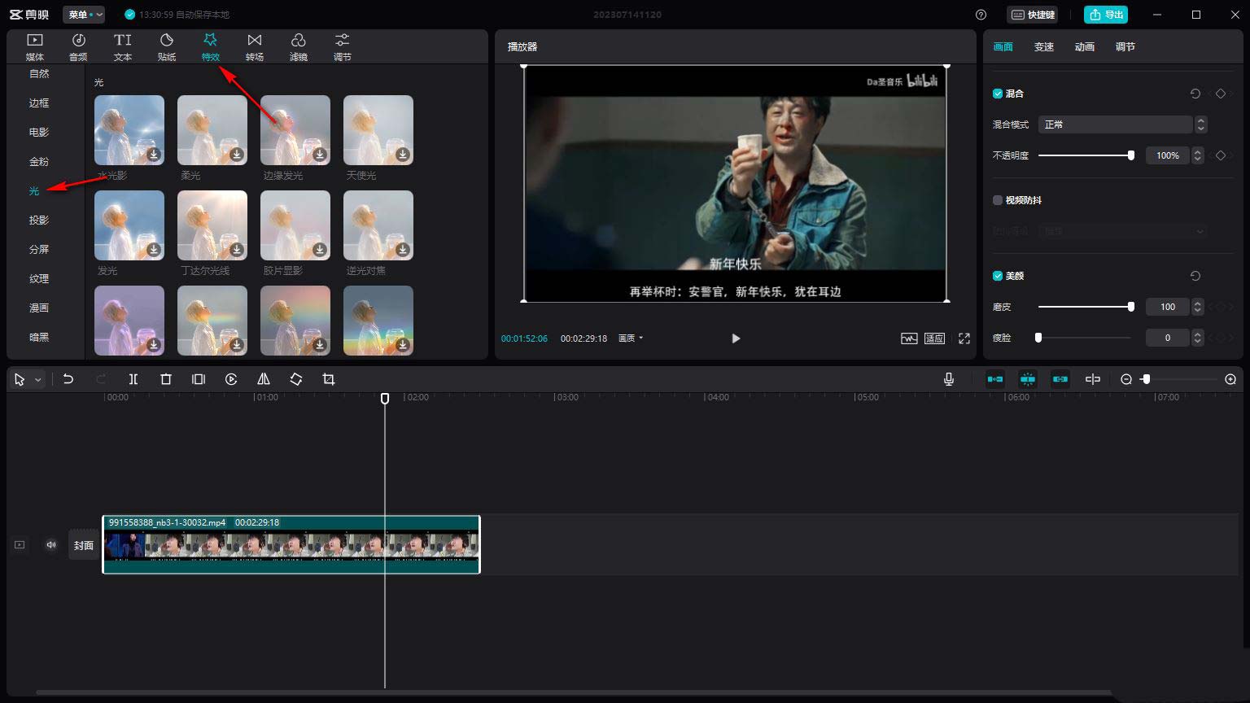Click the 适应 fit button in player
Screen dimensions: 1250x703
click(934, 338)
